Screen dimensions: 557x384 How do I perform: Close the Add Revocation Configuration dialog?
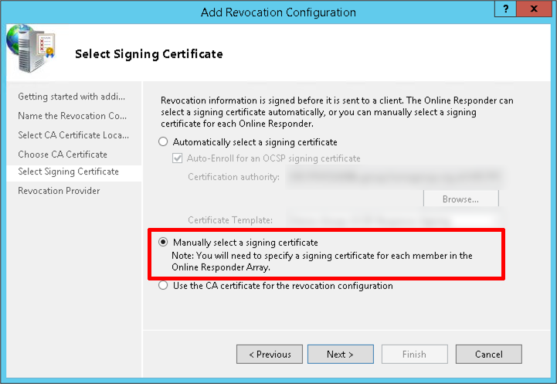pyautogui.click(x=534, y=8)
